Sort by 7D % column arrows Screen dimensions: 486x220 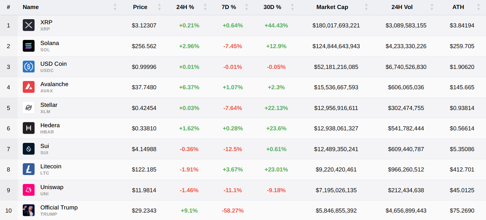click(247, 7)
